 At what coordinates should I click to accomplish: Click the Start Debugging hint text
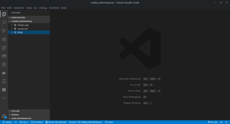pos(131,97)
